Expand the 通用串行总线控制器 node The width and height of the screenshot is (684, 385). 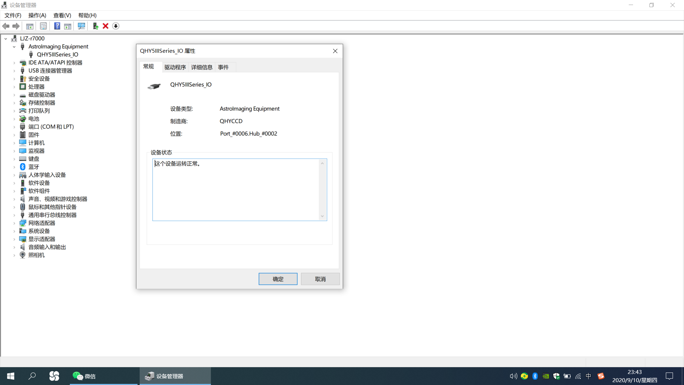[x=14, y=215]
